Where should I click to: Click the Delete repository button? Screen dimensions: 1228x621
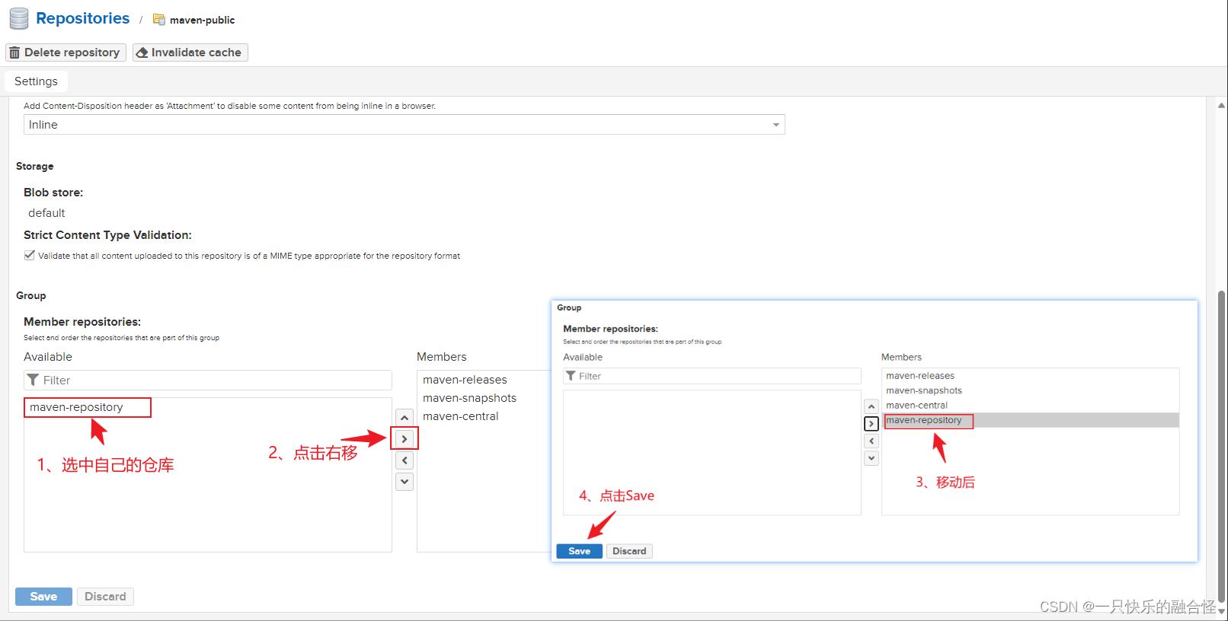(66, 53)
